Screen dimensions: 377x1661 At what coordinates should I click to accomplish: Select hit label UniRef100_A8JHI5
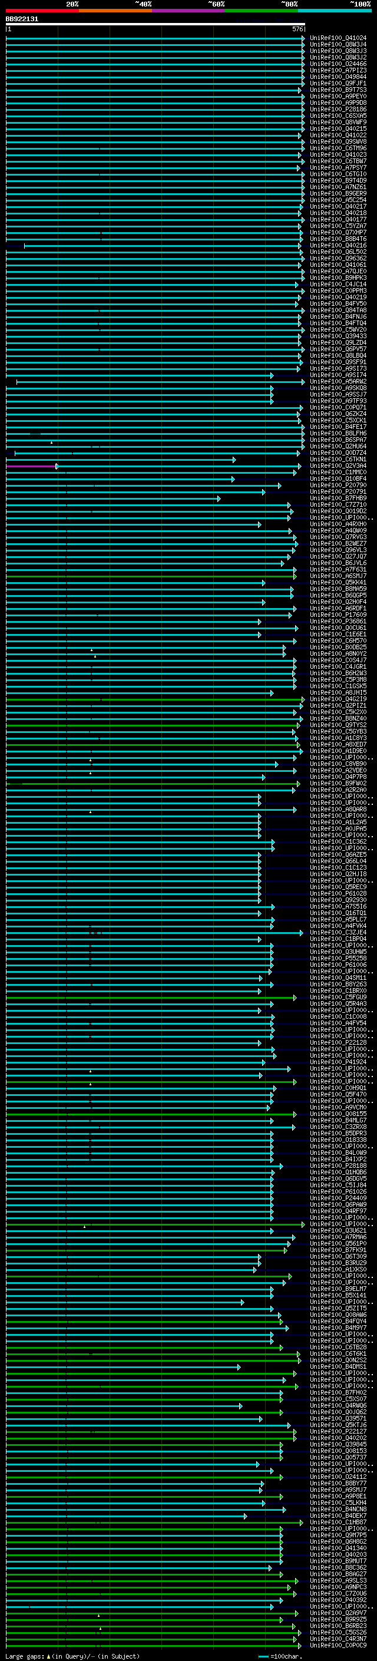point(338,692)
